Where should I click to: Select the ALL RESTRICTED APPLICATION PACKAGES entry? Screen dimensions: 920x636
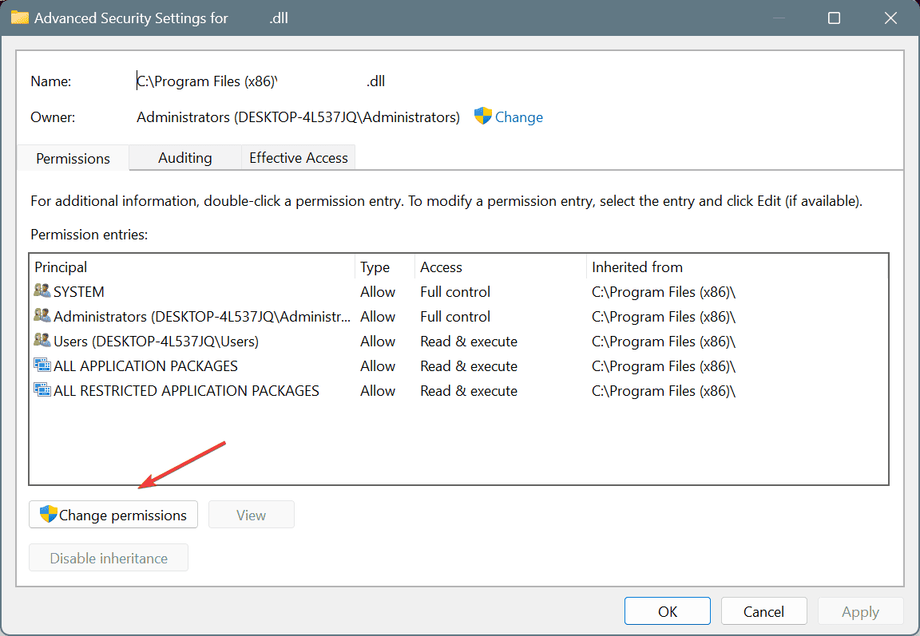(459, 390)
